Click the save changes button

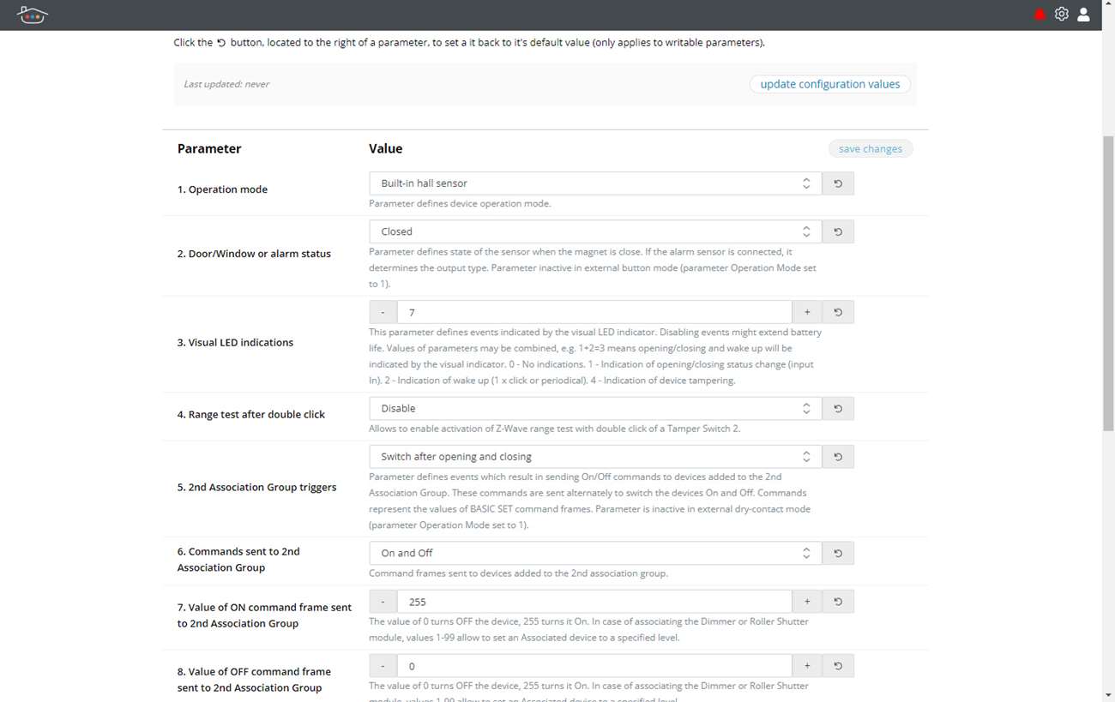click(x=870, y=149)
